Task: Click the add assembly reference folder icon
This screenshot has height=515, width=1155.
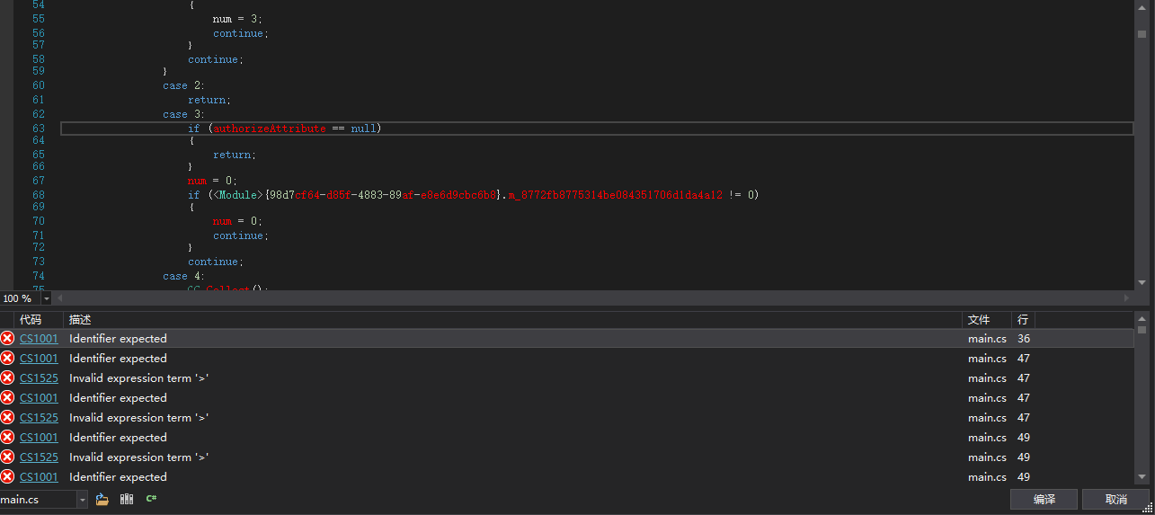Action: 102,499
